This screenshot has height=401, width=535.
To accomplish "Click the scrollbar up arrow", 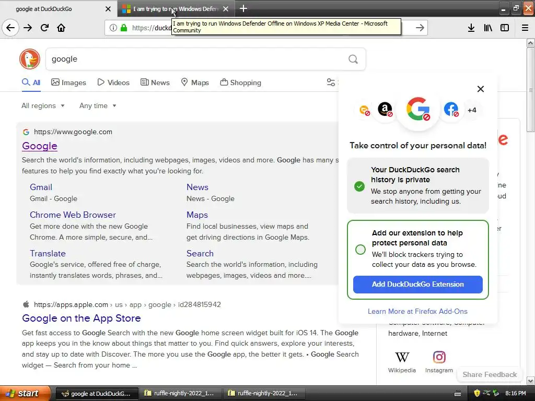I will pyautogui.click(x=530, y=43).
